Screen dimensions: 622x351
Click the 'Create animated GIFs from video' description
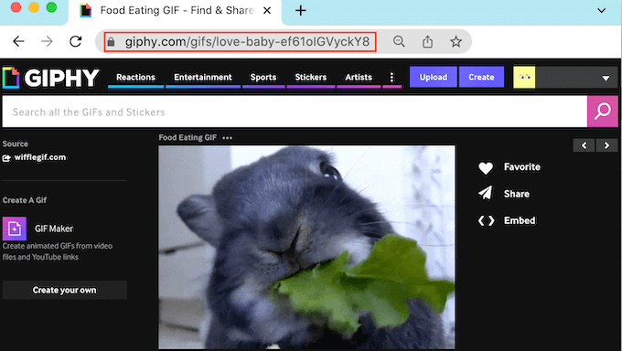coord(58,251)
